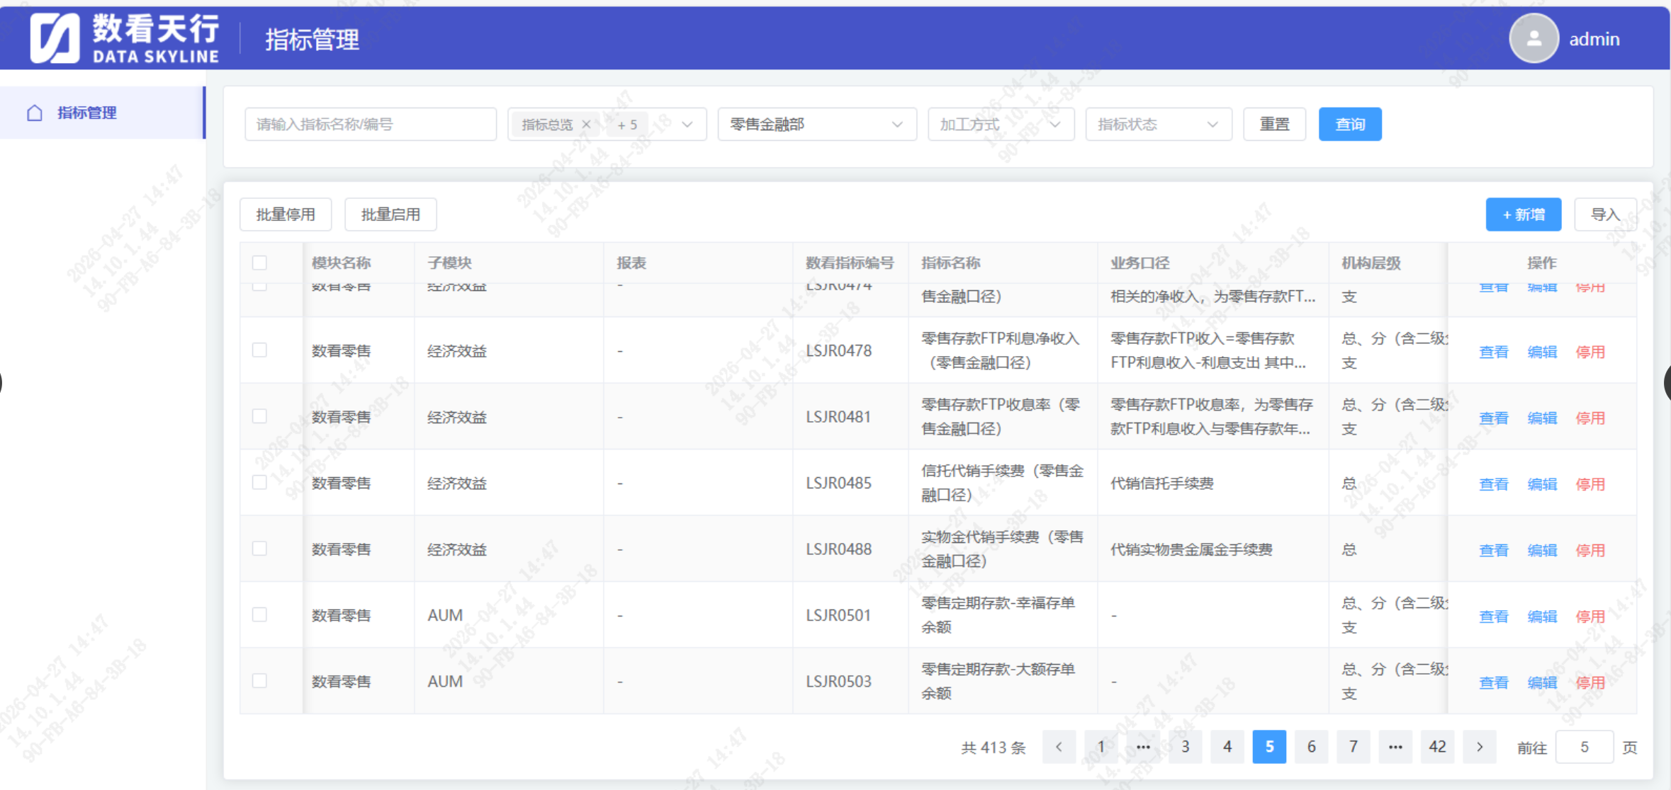
Task: Check the row for LSJR0485
Action: coord(259,482)
